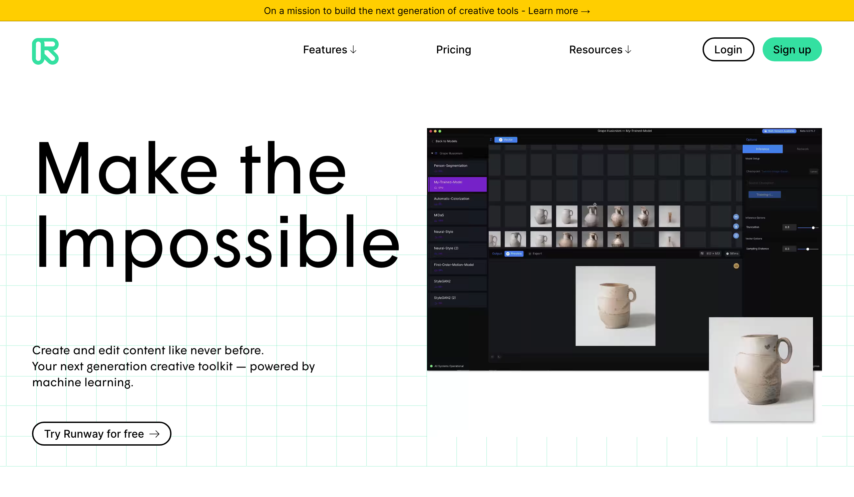Image resolution: width=854 pixels, height=497 pixels.
Task: Click the Runway logo icon
Action: 45,51
